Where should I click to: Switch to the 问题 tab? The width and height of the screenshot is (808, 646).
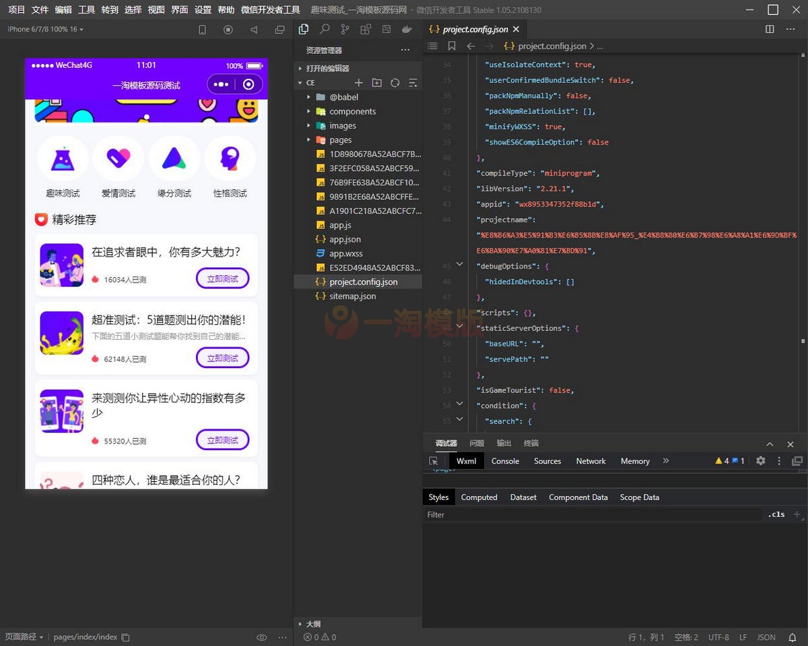[x=477, y=443]
